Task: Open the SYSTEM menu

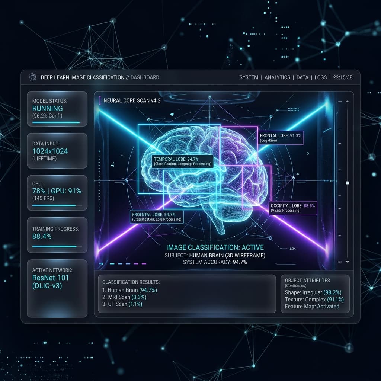Action: 249,77
